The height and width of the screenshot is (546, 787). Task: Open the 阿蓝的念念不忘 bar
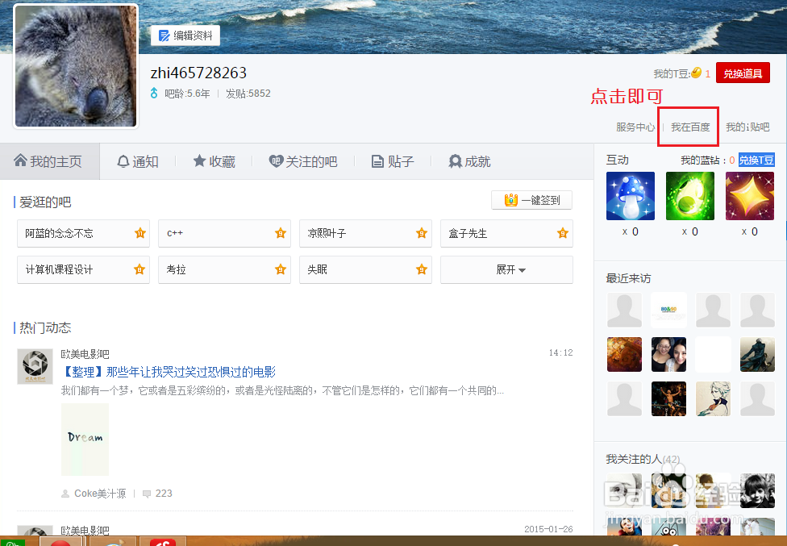coord(83,233)
